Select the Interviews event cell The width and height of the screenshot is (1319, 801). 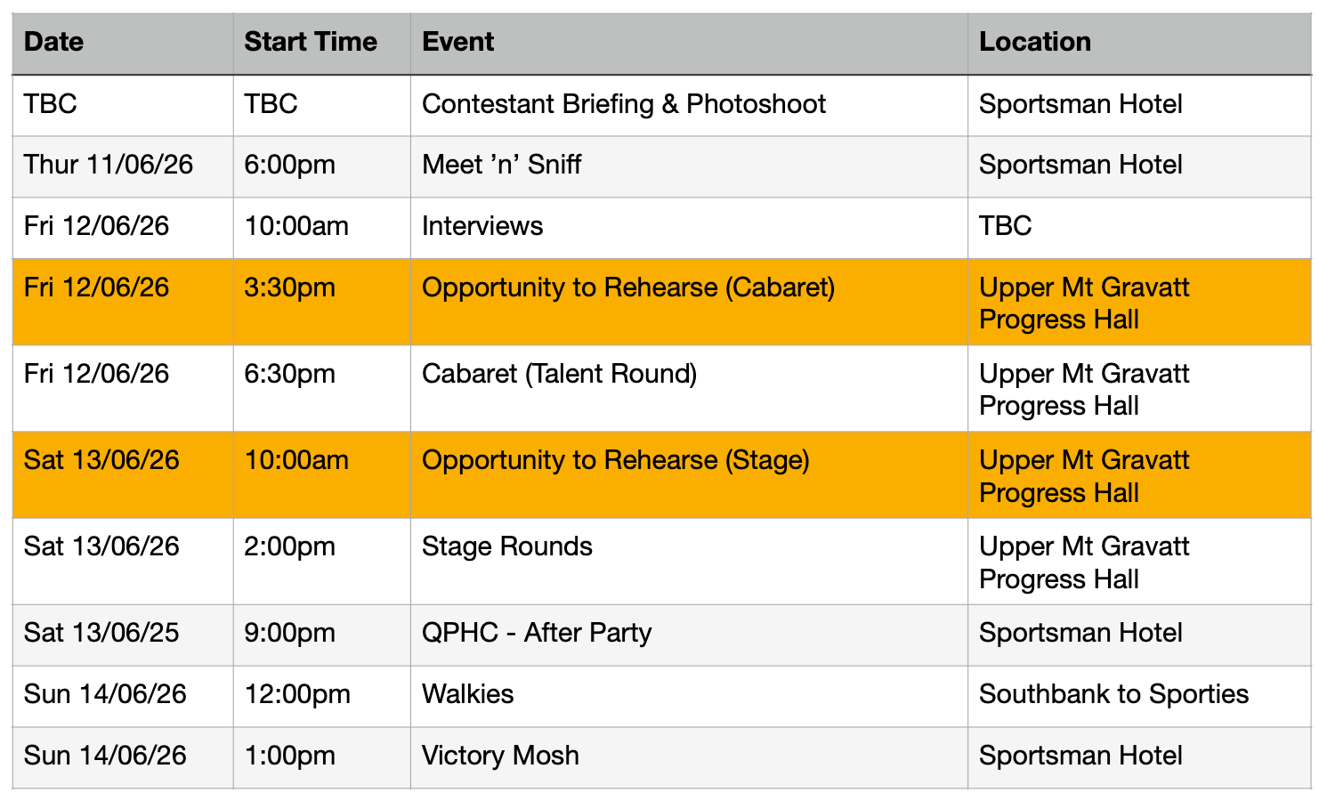(689, 227)
